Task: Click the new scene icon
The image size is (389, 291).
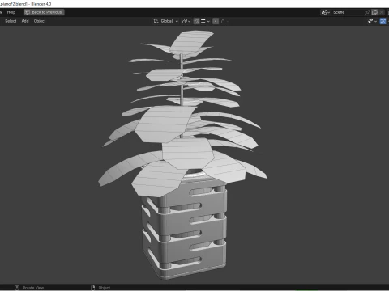Action: click(375, 12)
